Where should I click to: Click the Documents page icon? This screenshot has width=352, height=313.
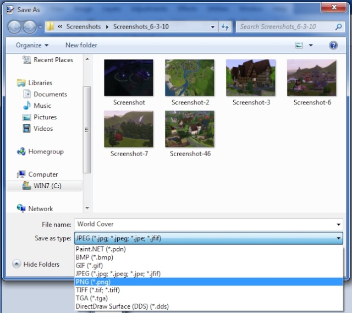[x=27, y=94]
